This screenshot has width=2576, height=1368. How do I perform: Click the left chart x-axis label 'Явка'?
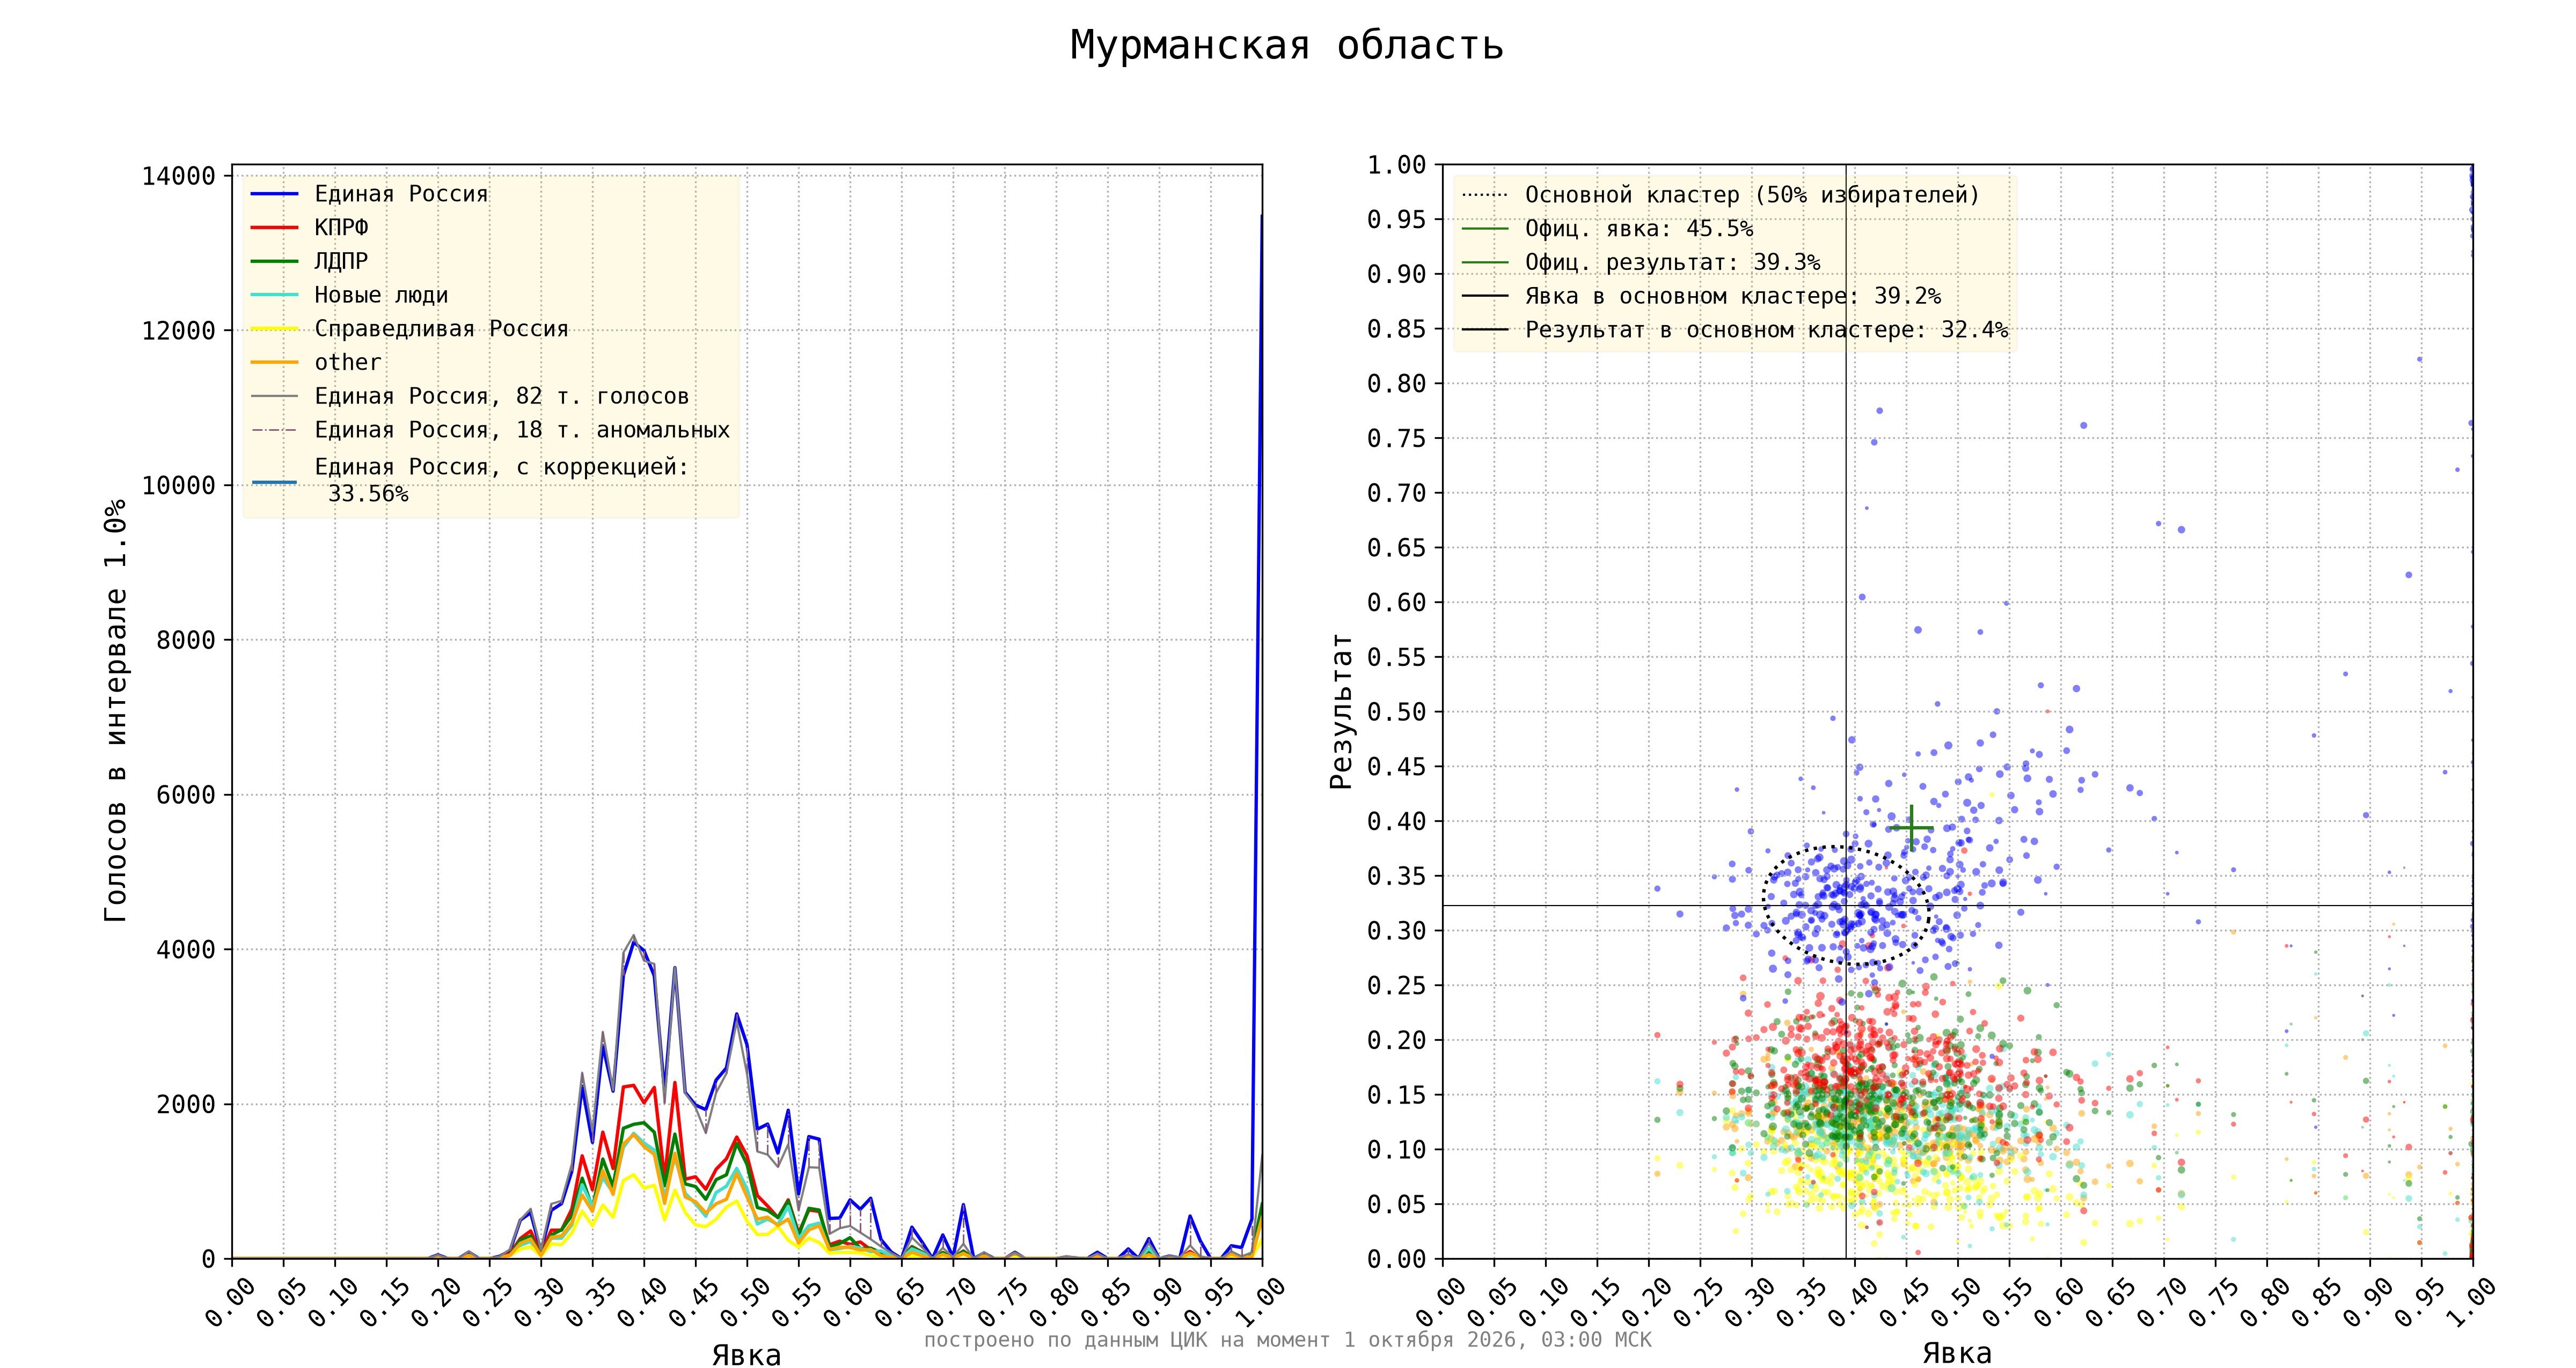[x=746, y=1355]
